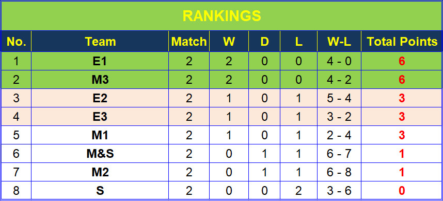Click the Total Points column header
This screenshot has height=201, width=443.
[402, 41]
